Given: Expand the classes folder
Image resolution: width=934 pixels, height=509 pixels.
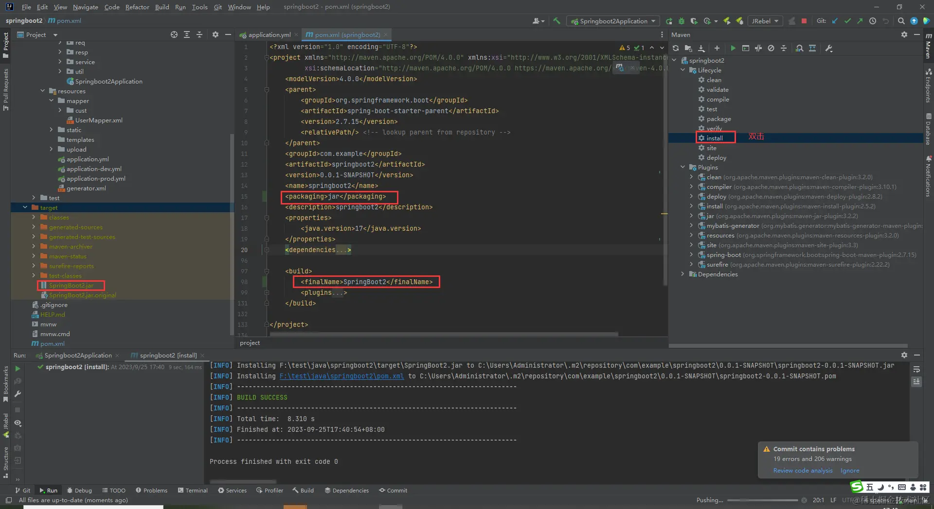Looking at the screenshot, I should 34,217.
